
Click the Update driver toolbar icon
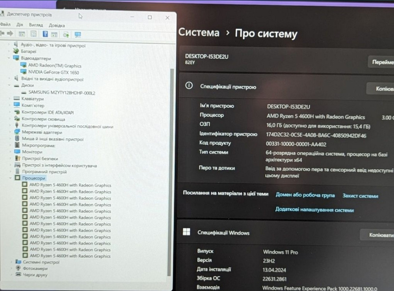point(55,34)
